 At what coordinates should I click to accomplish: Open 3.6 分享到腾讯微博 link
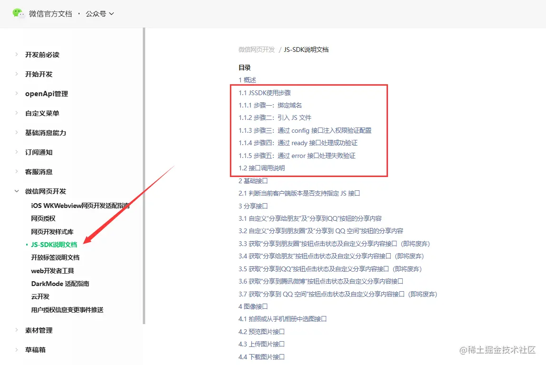321,281
